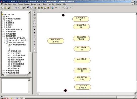Open the Format menu
Screen dimensions: 137x99
pyautogui.click(x=20, y=4)
